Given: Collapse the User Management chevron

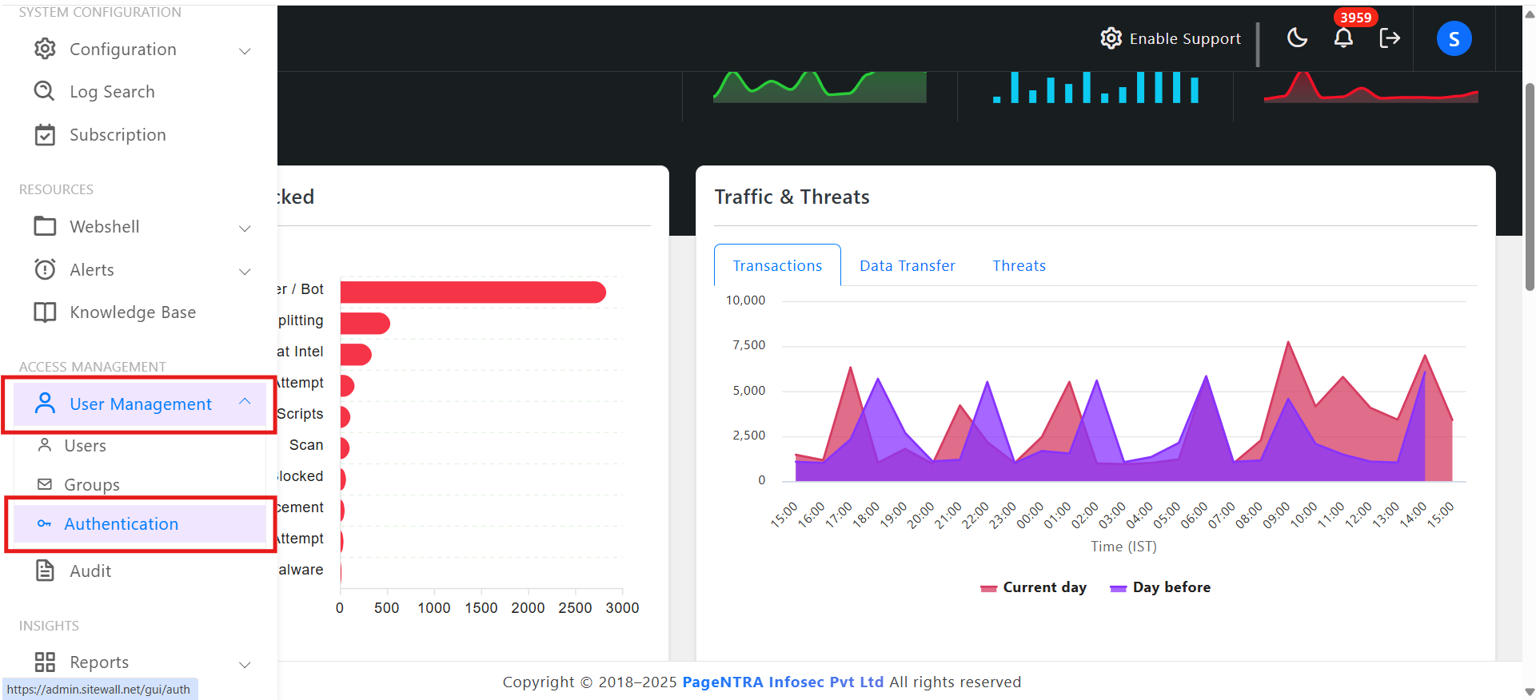Looking at the screenshot, I should tap(245, 402).
